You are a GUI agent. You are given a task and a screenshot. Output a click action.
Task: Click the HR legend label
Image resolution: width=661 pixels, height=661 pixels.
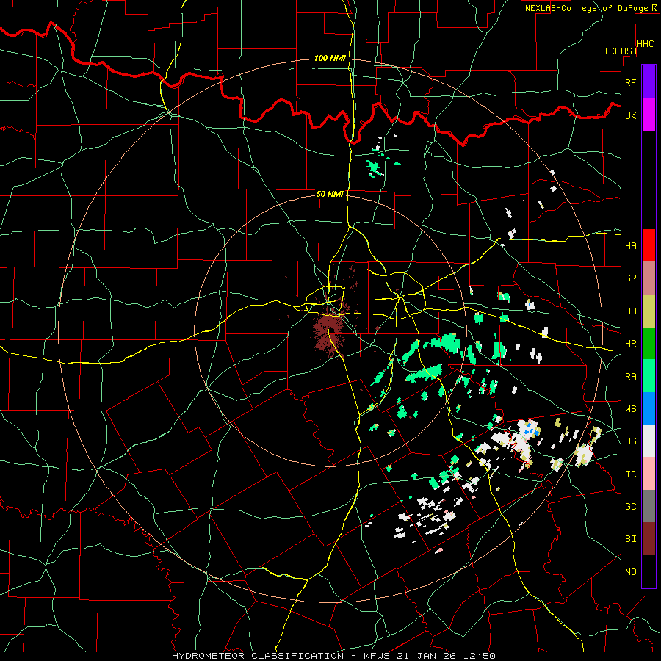[630, 344]
